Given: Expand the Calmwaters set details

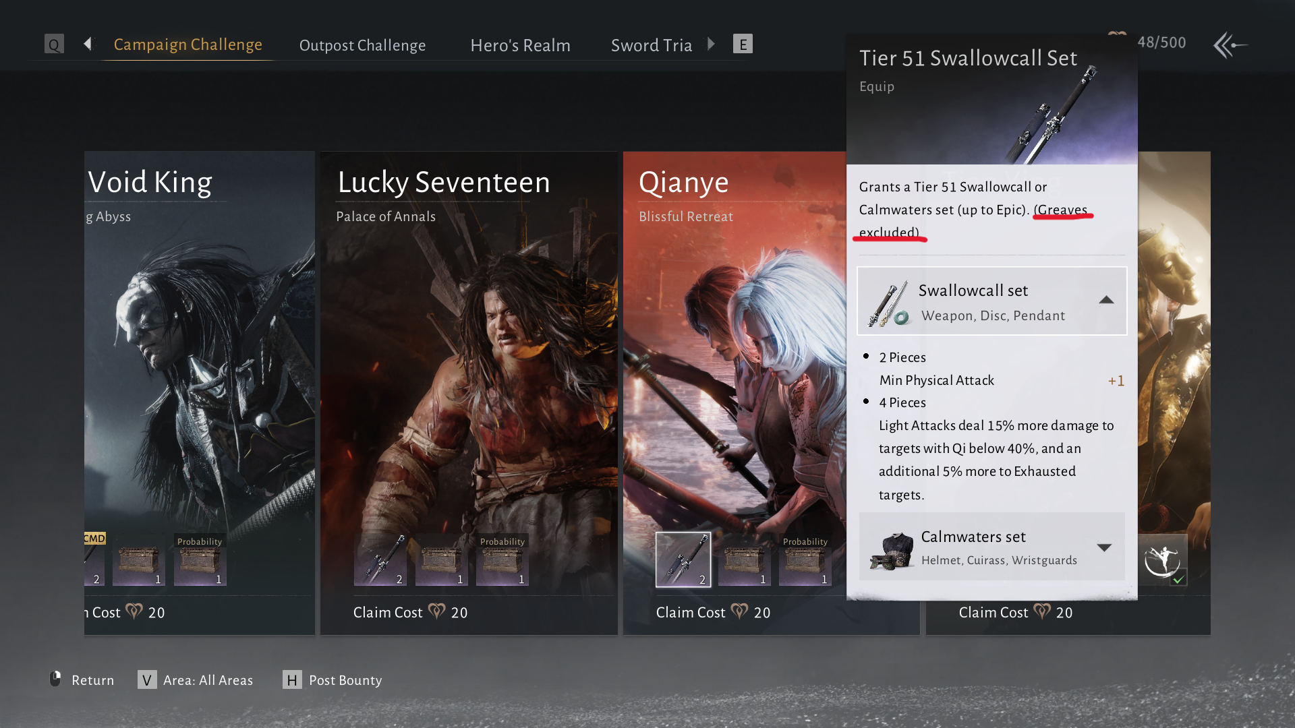Looking at the screenshot, I should click(1104, 547).
